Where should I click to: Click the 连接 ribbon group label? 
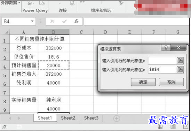click(x=63, y=10)
